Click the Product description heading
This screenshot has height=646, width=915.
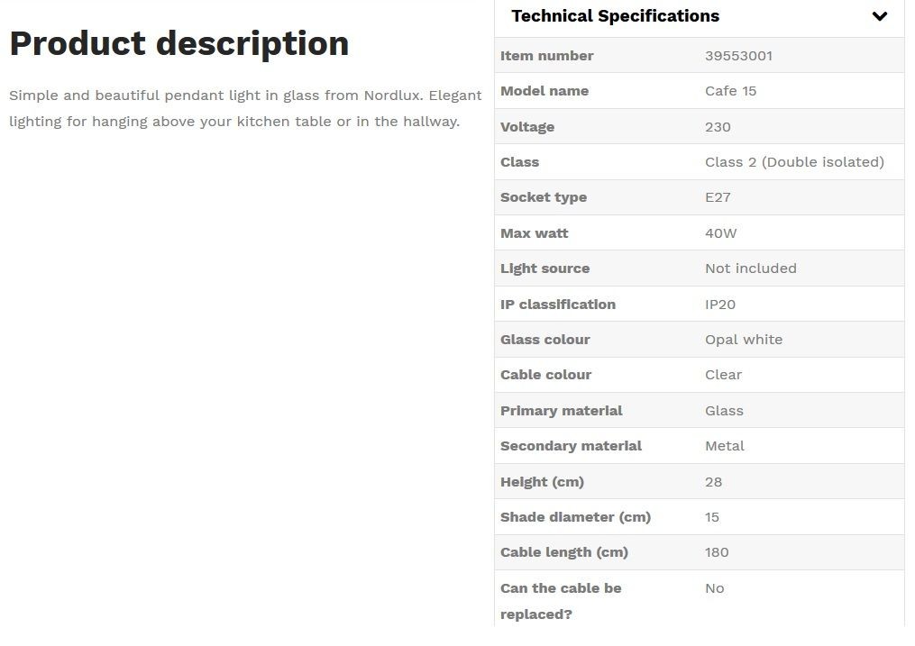[x=179, y=43]
